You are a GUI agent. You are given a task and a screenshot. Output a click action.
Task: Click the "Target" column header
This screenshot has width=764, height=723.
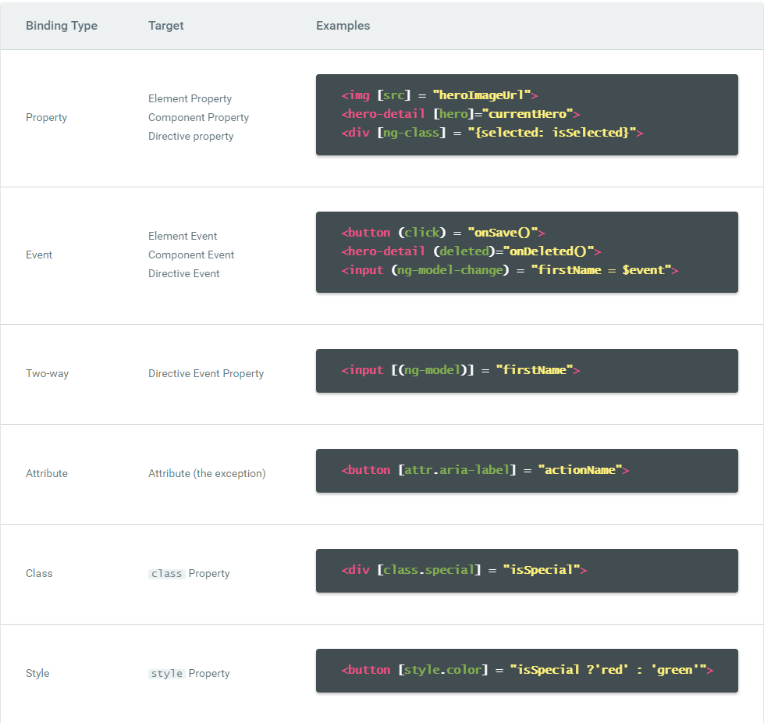pos(166,26)
